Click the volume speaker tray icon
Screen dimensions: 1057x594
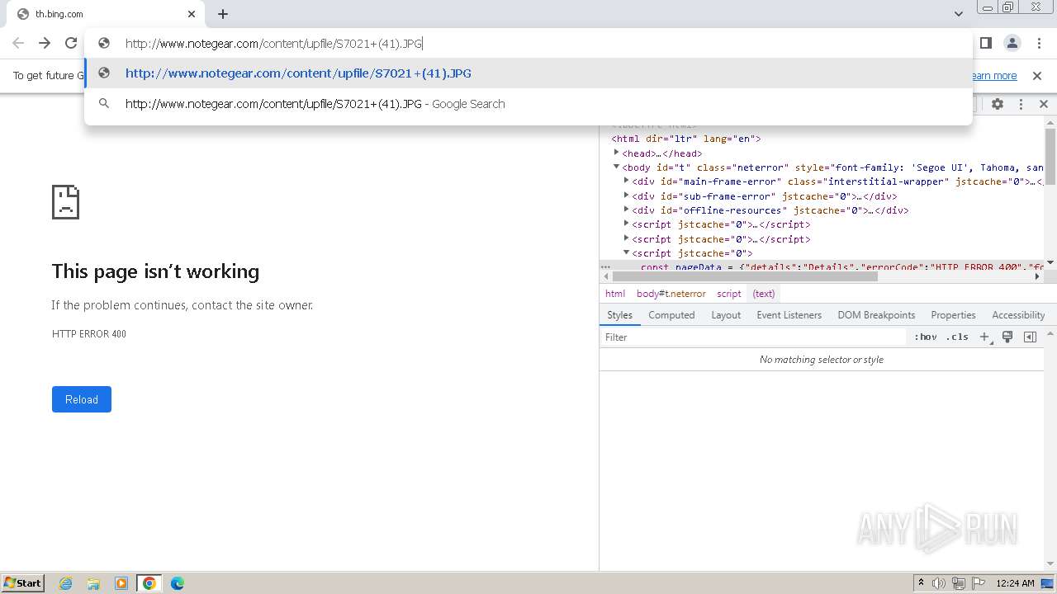pyautogui.click(x=939, y=583)
